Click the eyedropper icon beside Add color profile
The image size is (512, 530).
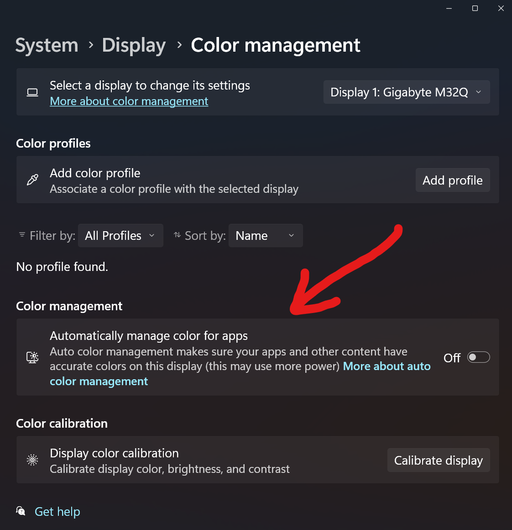pos(32,180)
